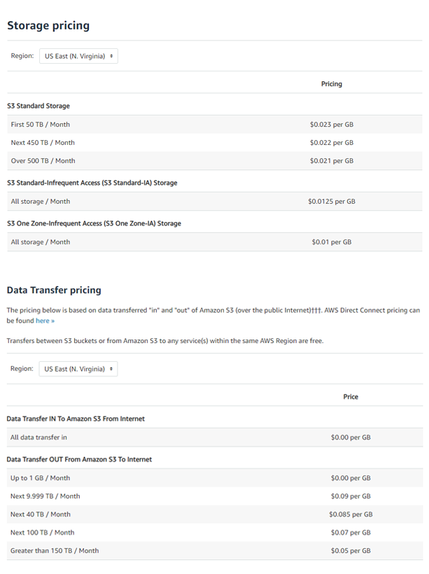This screenshot has height=574, width=429.
Task: Select the 'Next 450 TB / Month' row
Action: tap(43, 143)
